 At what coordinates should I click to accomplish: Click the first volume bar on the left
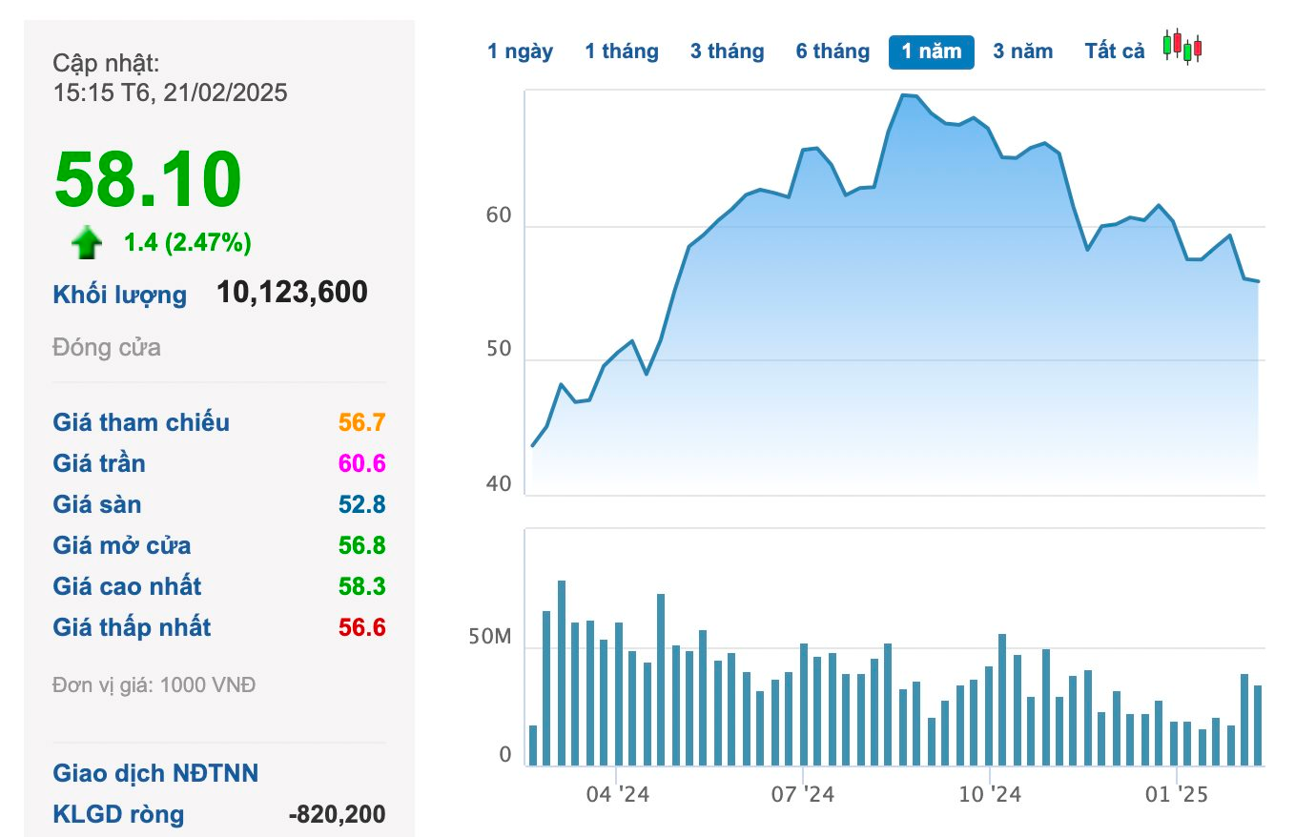[x=533, y=745]
